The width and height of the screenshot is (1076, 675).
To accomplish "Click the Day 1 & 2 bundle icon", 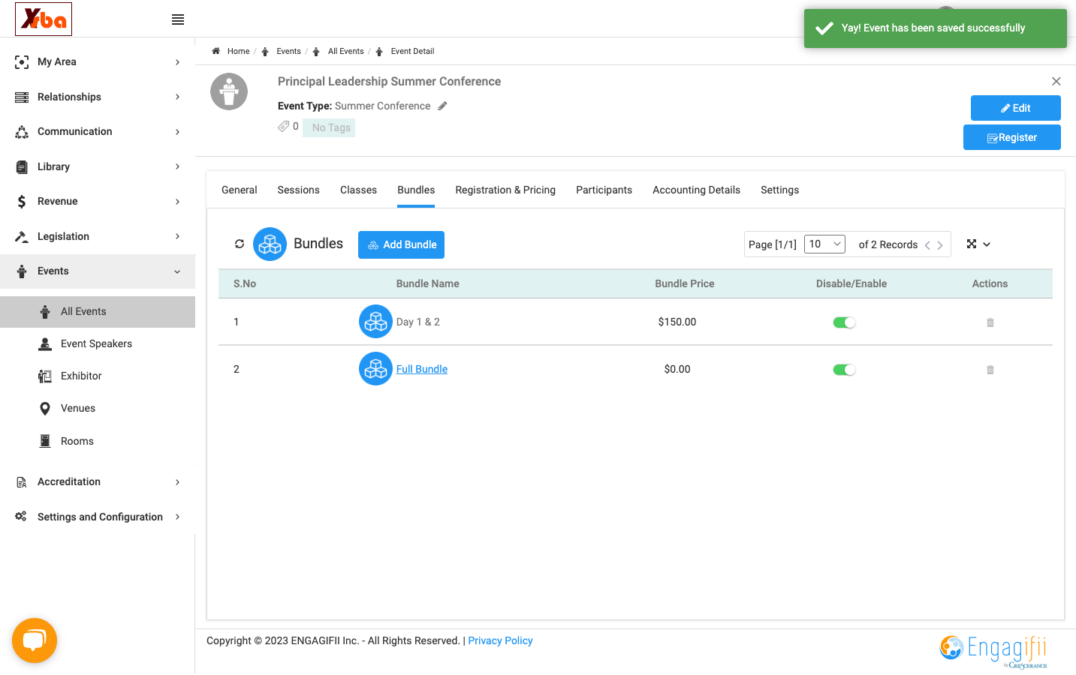I will tap(375, 322).
